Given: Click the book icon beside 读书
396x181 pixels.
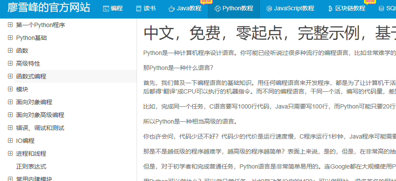Looking at the screenshot, I should 139,9.
